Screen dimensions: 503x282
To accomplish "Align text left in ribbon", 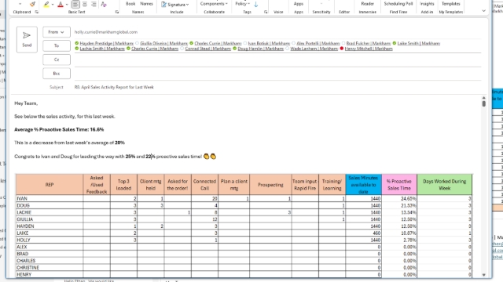I will coord(75,4).
